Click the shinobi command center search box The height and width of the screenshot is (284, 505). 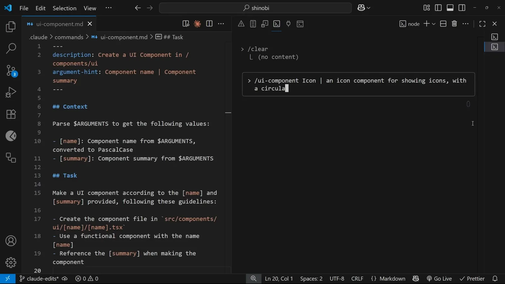pyautogui.click(x=255, y=8)
